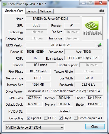Screen dimensions: 109x134
Task: Minimize the GPU-Z window
Action: click(x=83, y=3)
